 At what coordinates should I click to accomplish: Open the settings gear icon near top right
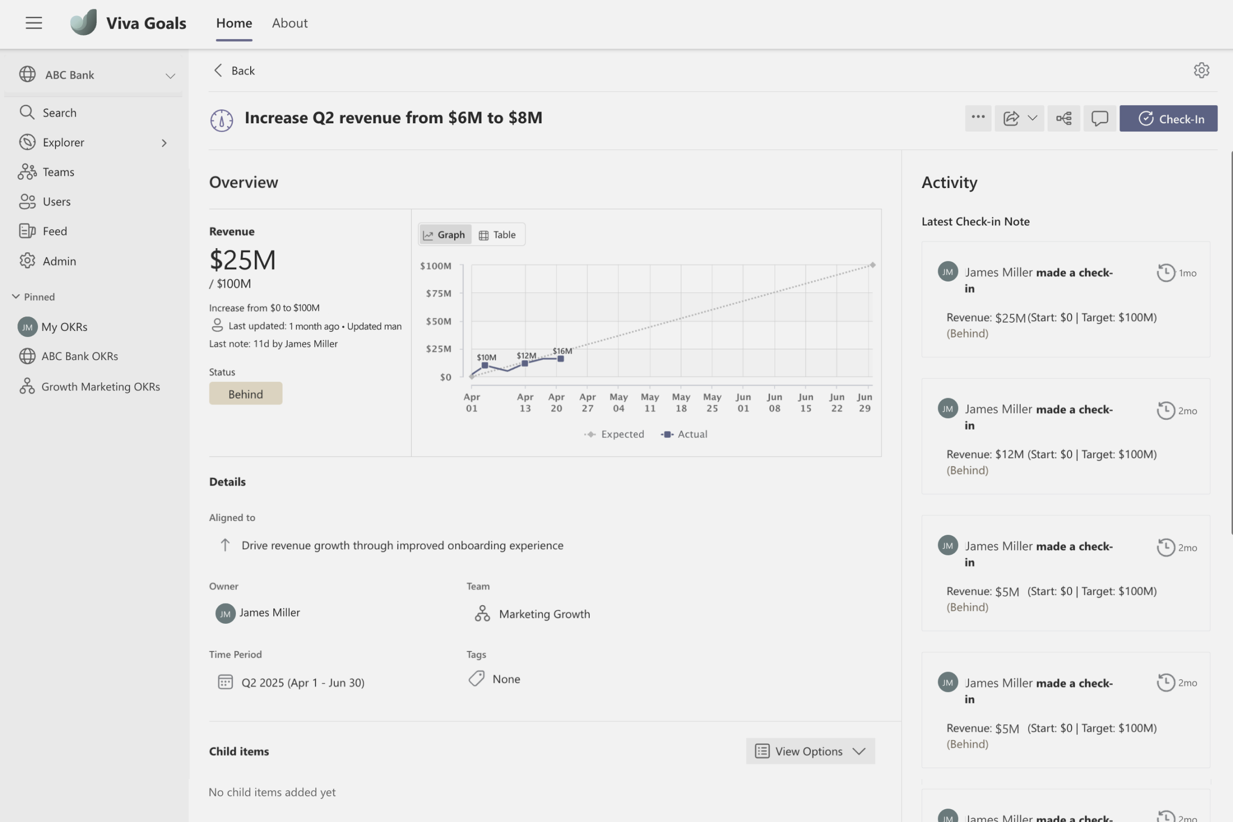click(x=1201, y=70)
